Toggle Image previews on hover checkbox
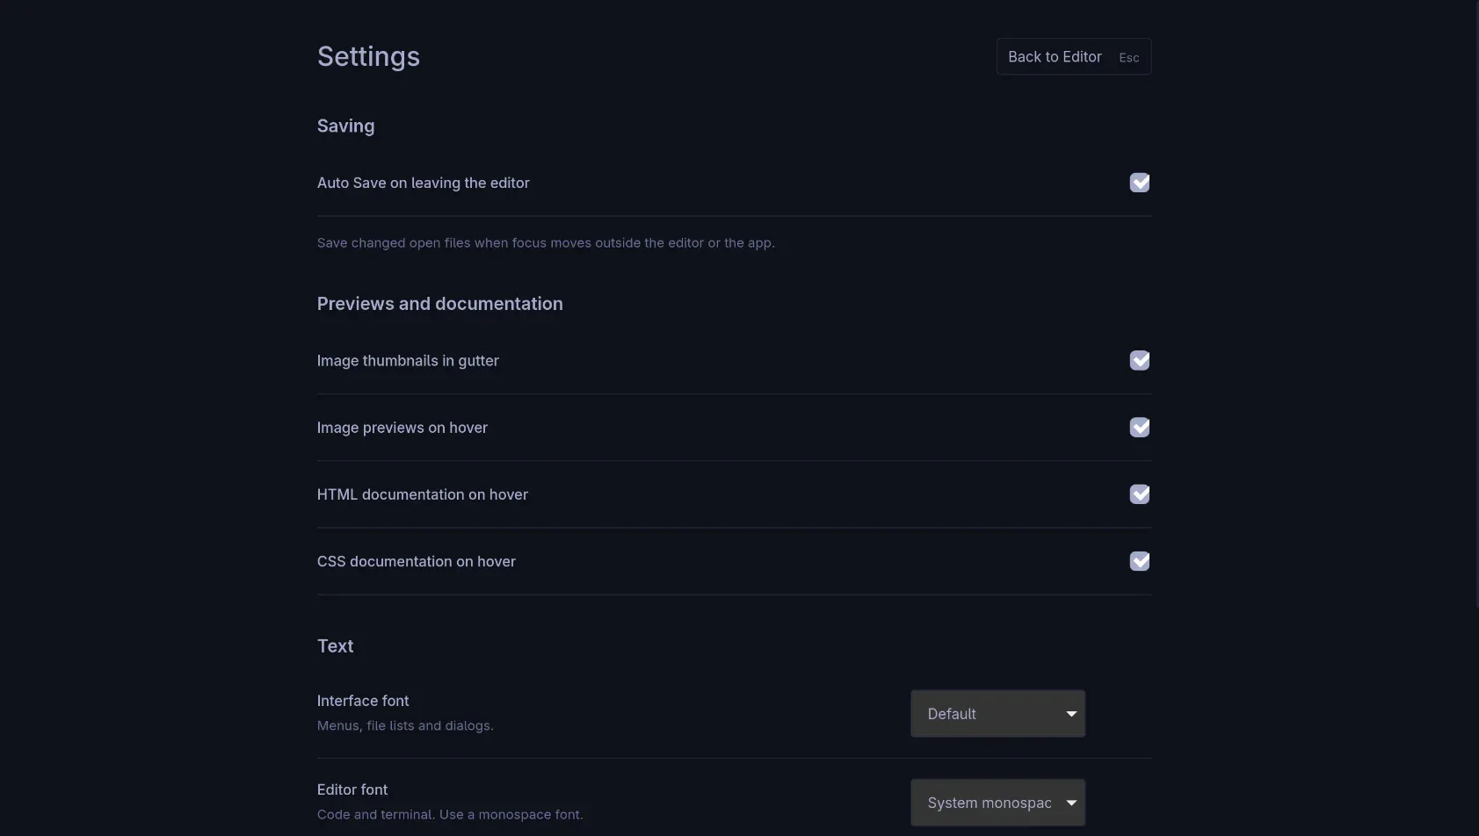 point(1139,427)
